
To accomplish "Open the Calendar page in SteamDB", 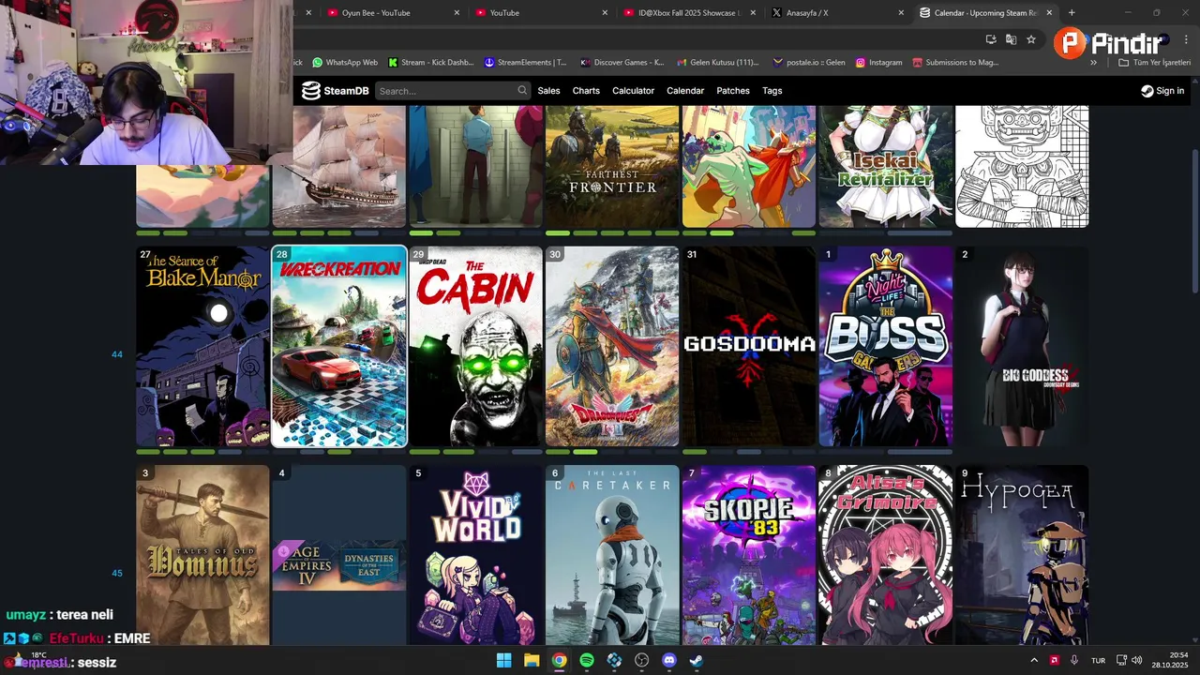I will click(685, 91).
